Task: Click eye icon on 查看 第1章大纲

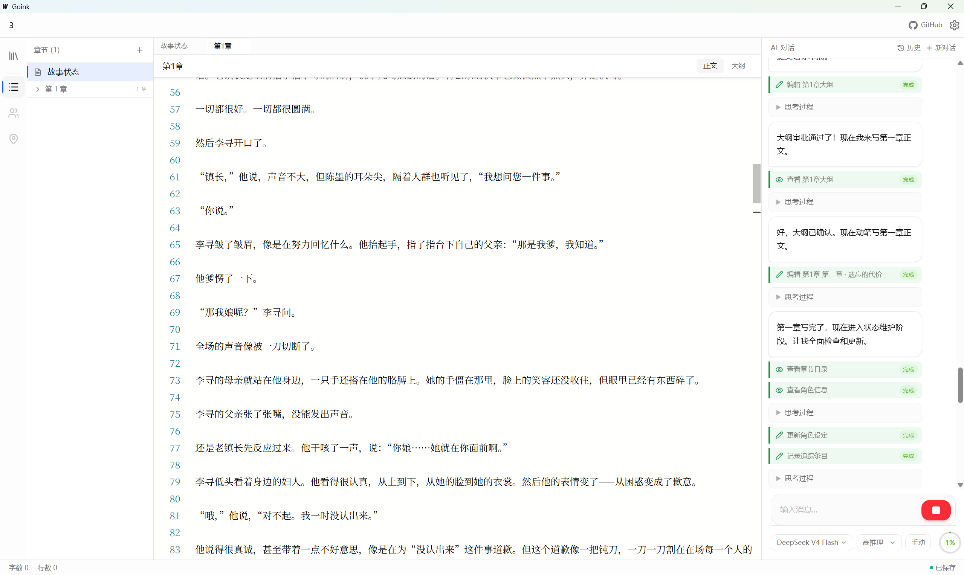Action: pos(779,179)
